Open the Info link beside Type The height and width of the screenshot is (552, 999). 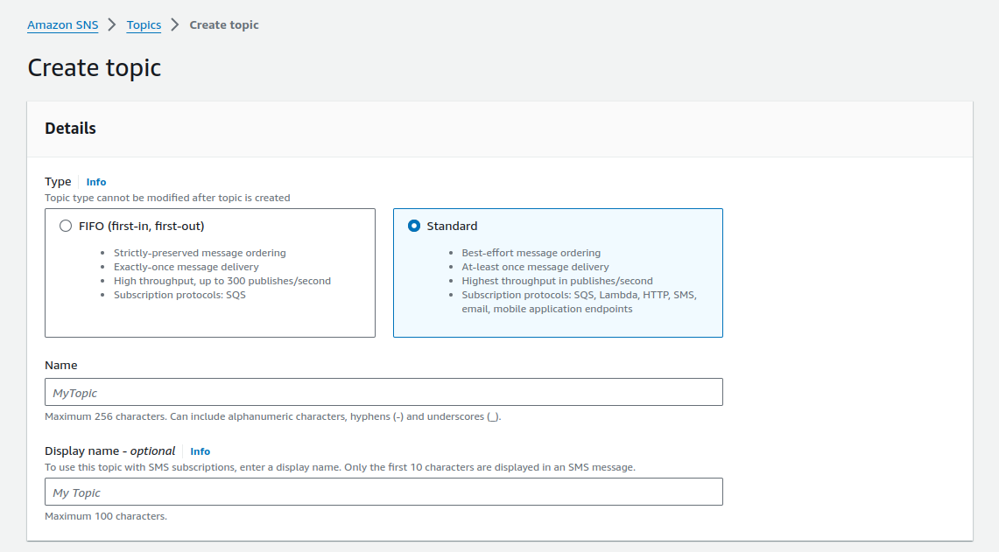click(96, 182)
